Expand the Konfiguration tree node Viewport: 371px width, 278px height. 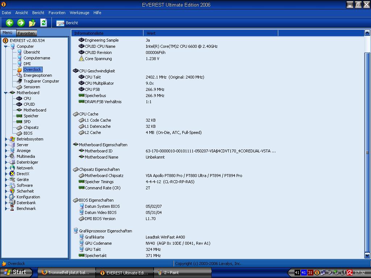point(6,197)
